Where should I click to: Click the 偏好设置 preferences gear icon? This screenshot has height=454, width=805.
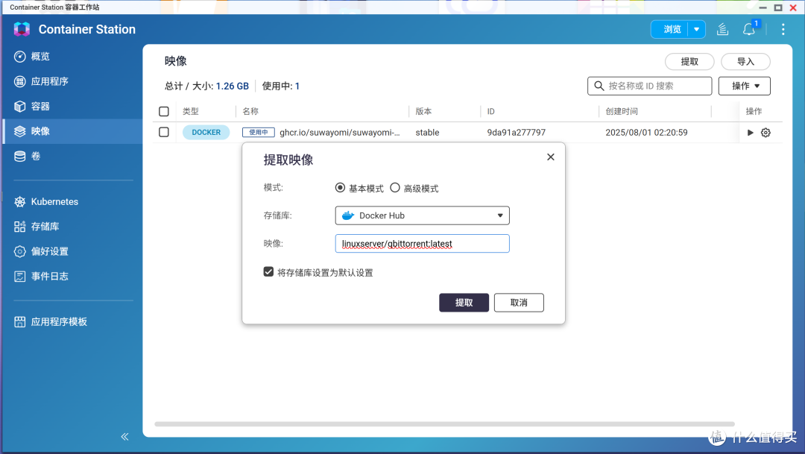pyautogui.click(x=19, y=251)
